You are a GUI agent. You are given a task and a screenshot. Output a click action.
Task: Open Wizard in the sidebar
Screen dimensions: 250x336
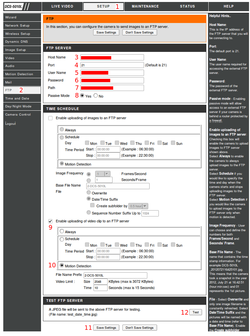coord(22,17)
